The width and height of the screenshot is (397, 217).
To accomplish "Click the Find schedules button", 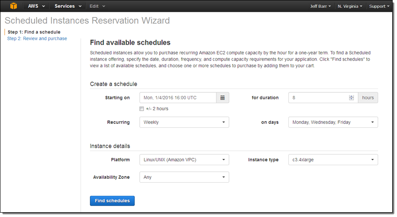I will [112, 201].
